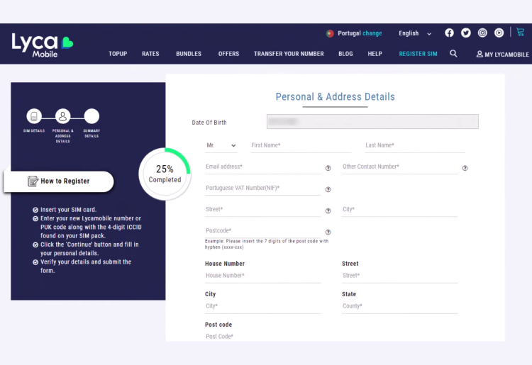Click the Portugal change link
Image resolution: width=532 pixels, height=365 pixels.
tap(372, 33)
